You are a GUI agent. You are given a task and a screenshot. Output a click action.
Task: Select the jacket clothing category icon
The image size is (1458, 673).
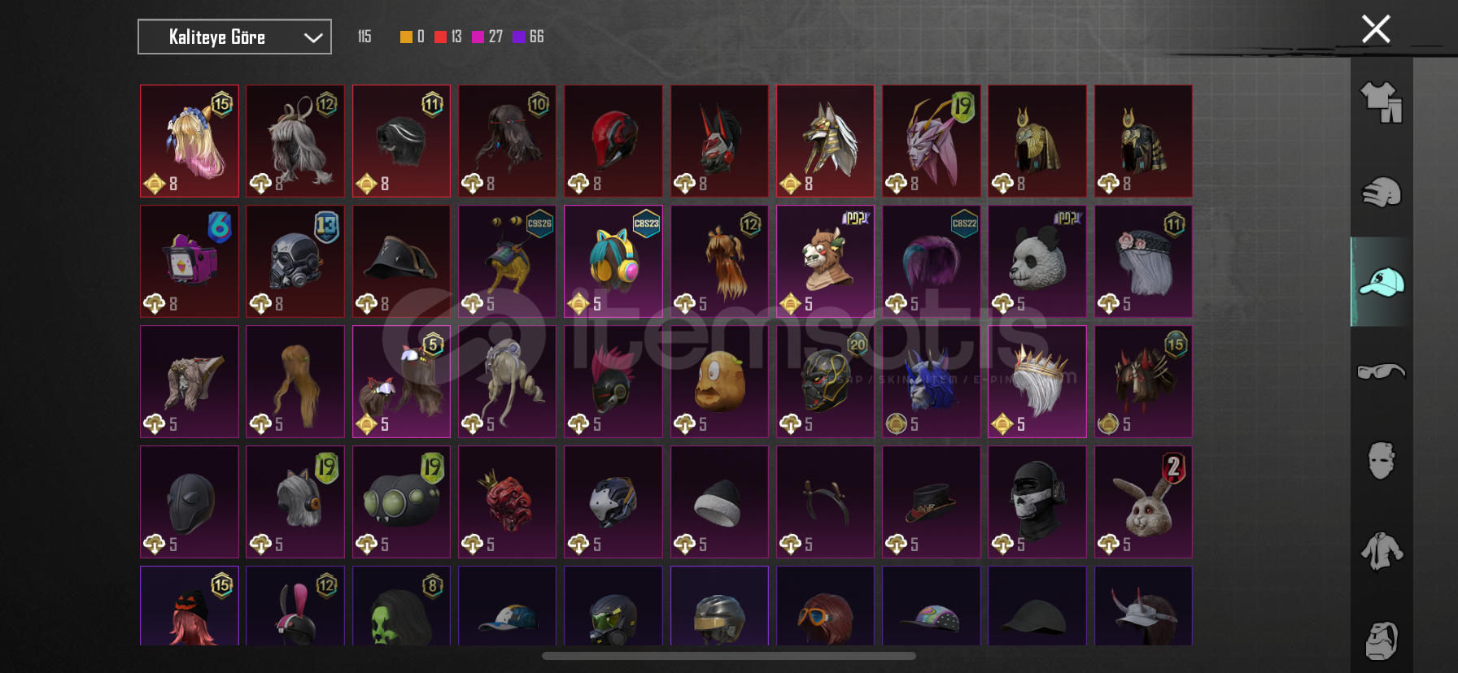pyautogui.click(x=1382, y=550)
